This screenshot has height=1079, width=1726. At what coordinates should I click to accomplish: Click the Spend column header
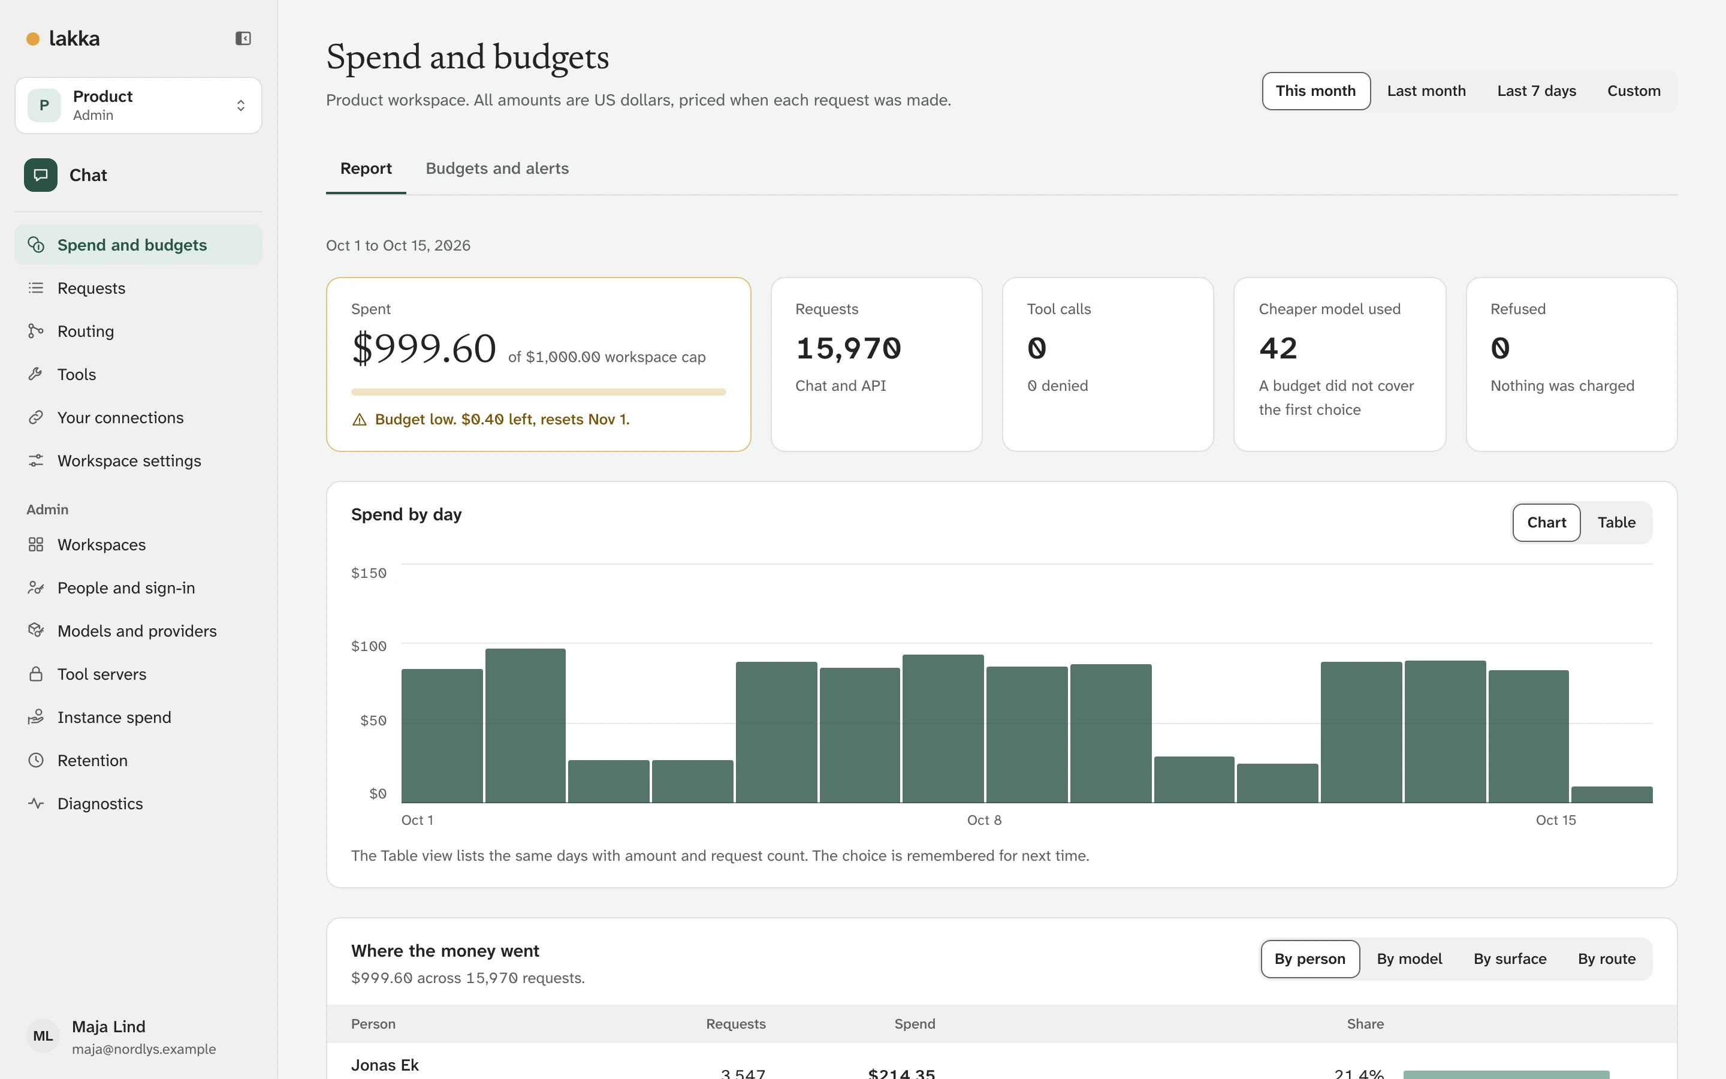(x=915, y=1024)
